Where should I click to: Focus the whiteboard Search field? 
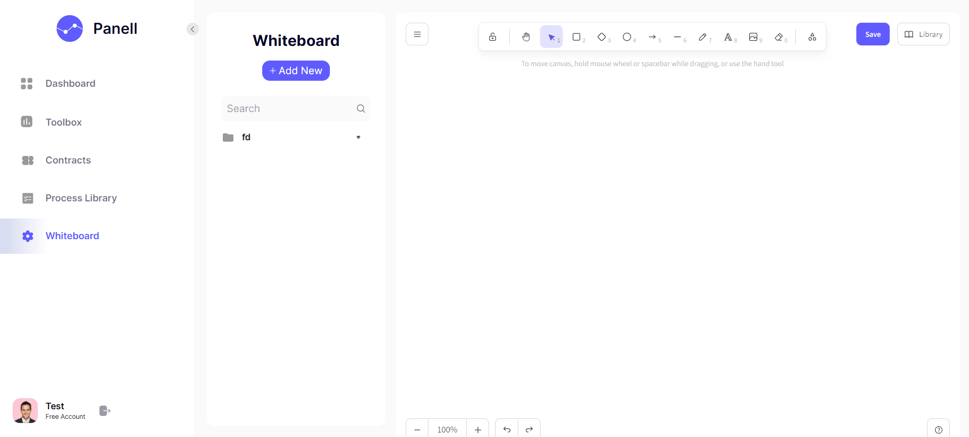click(296, 108)
